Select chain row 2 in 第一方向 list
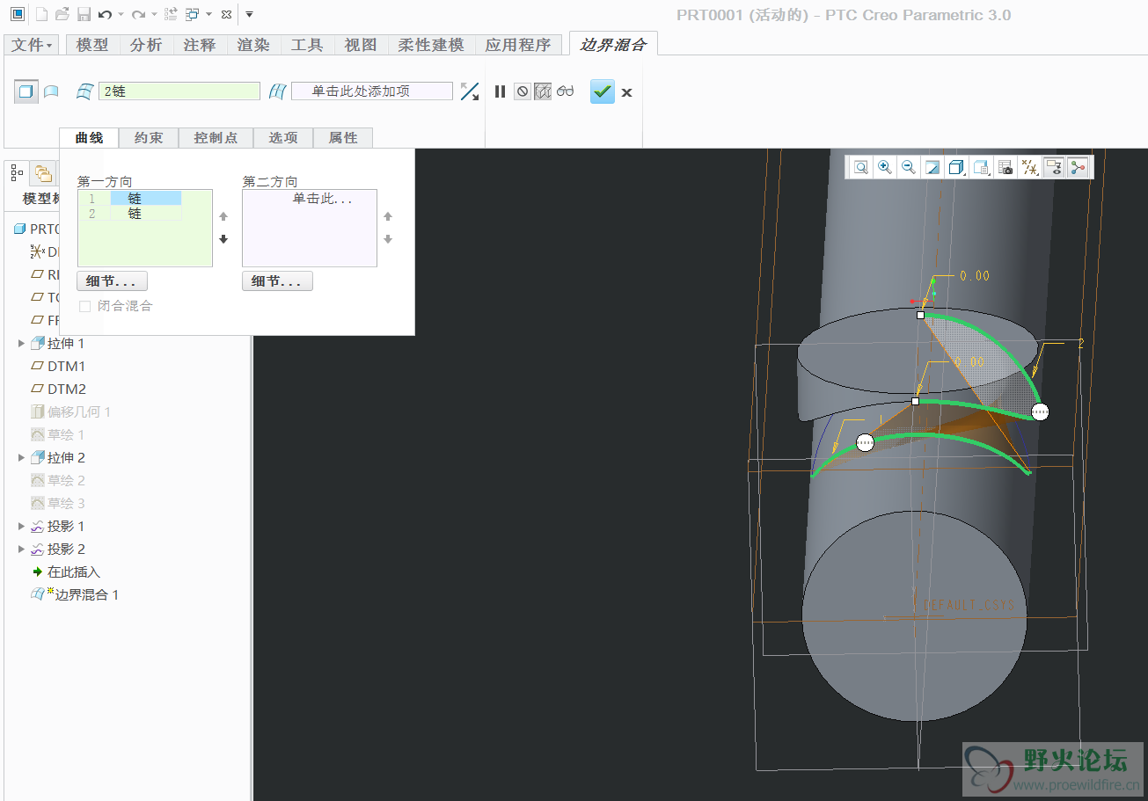 [130, 213]
